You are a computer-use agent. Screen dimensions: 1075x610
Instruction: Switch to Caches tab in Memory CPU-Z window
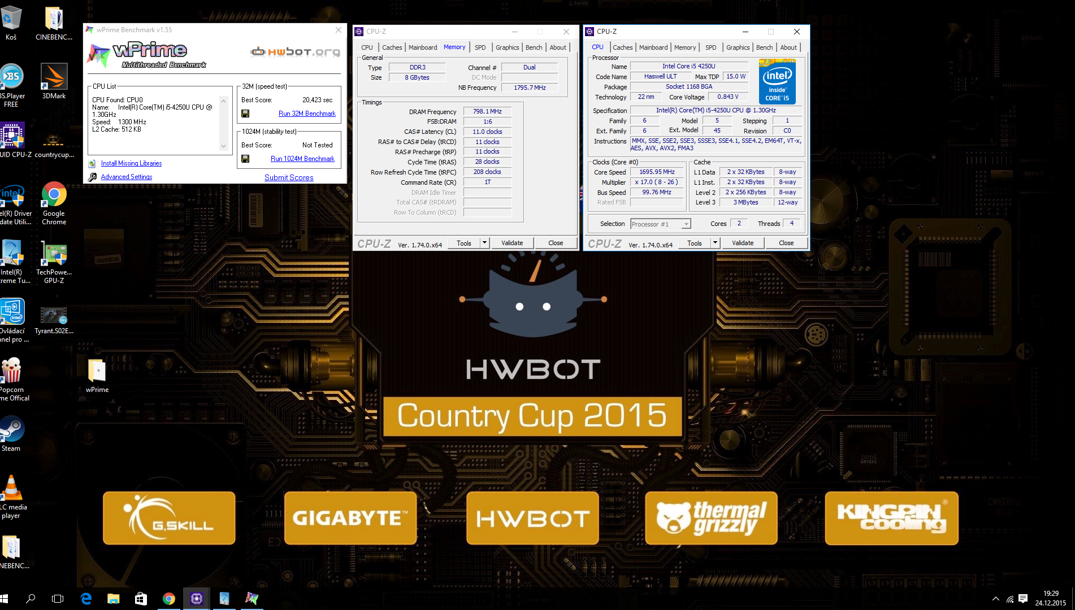coord(392,47)
